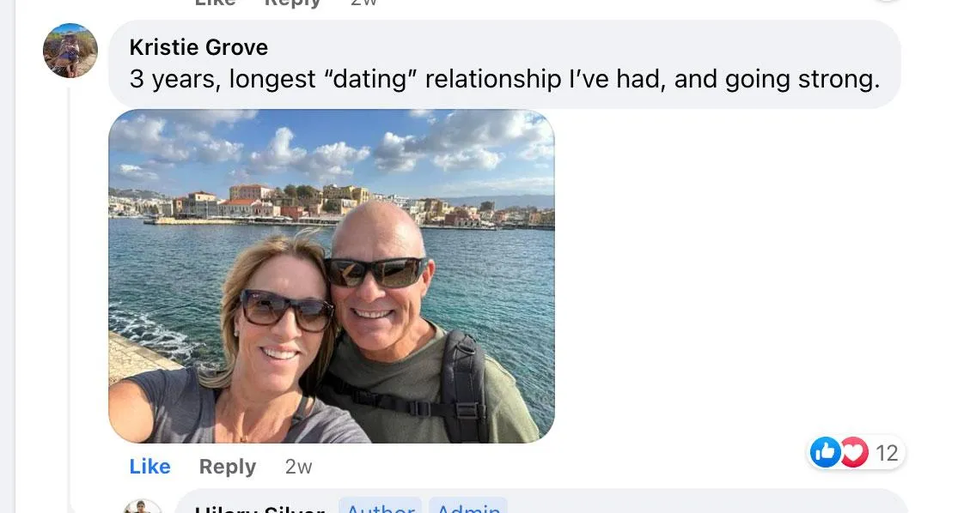Click the Author badge on Hilary's reply
The width and height of the screenshot is (964, 513).
pyautogui.click(x=380, y=506)
